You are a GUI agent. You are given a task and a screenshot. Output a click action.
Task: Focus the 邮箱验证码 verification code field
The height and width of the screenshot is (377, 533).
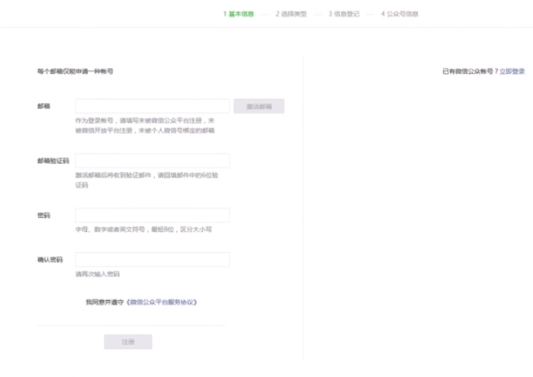[x=152, y=161]
